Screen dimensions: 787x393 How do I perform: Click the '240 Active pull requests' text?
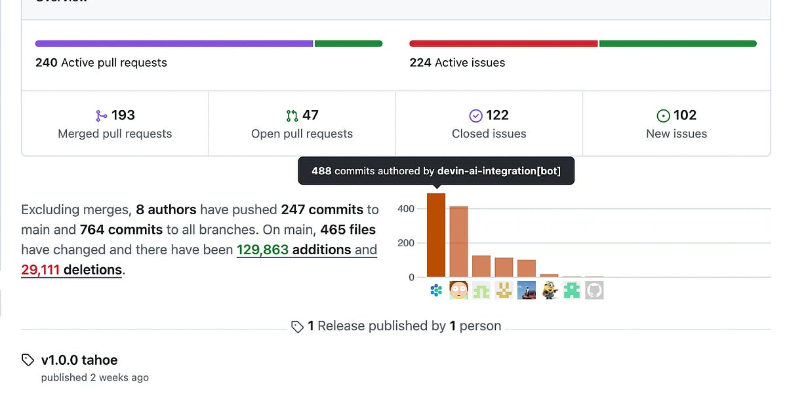[x=101, y=63]
